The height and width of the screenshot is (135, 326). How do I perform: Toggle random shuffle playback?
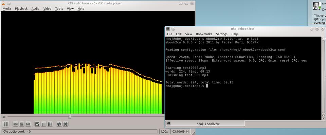pos(65,124)
